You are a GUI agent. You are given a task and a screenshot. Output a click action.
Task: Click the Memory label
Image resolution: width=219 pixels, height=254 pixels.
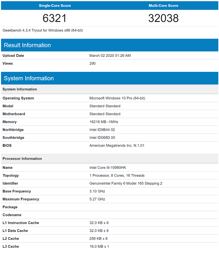[x=9, y=122]
